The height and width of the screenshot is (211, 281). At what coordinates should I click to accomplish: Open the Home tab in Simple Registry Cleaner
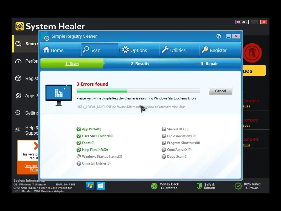click(x=60, y=50)
